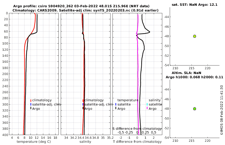This screenshot has height=145, width=225.
Task: Click the Argo profile title text
Action: coord(81,6)
